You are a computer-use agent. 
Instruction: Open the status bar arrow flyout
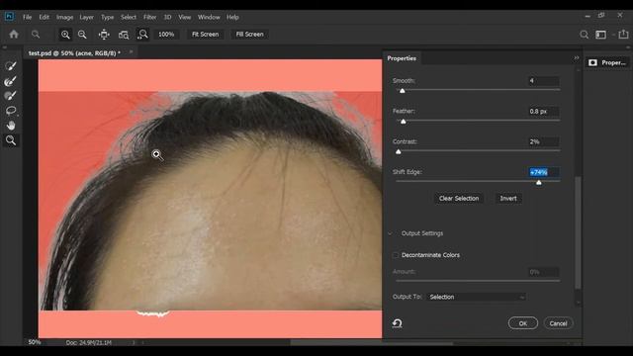click(x=134, y=343)
